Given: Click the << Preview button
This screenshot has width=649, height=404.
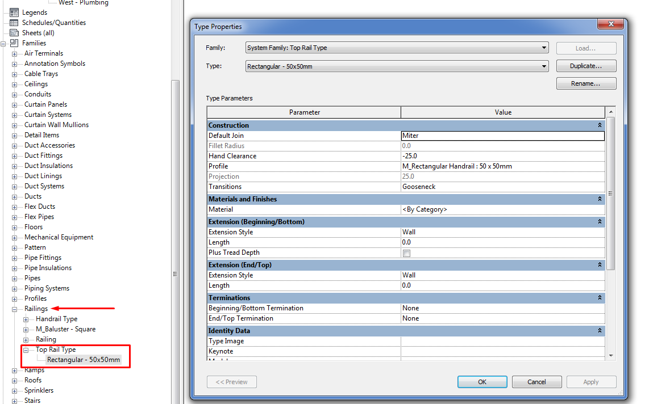Looking at the screenshot, I should click(x=232, y=382).
